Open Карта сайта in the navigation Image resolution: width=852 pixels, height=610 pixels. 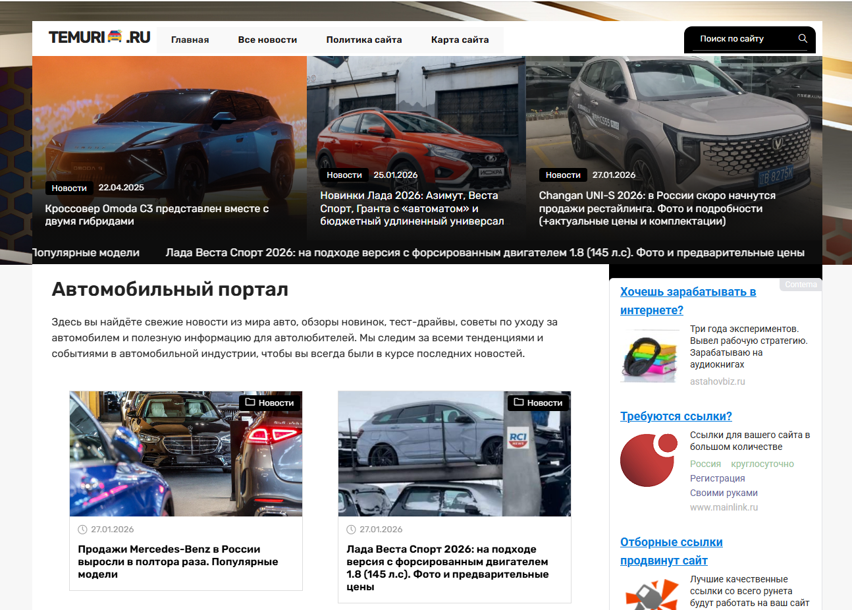click(x=460, y=40)
